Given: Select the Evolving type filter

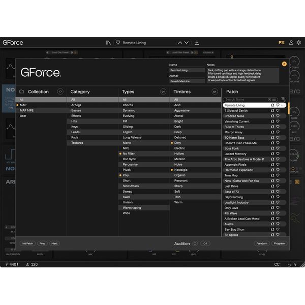Looking at the screenshot, I should tap(144, 116).
